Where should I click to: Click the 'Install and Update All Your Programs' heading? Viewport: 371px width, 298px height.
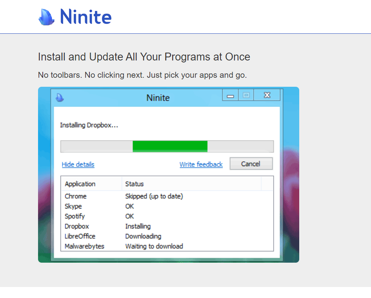(x=144, y=57)
